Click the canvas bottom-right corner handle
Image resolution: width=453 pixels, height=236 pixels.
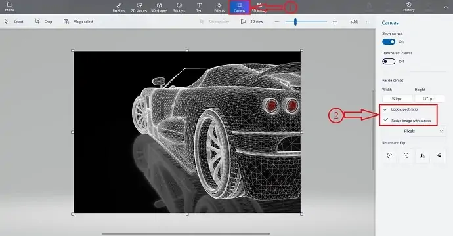coord(301,214)
